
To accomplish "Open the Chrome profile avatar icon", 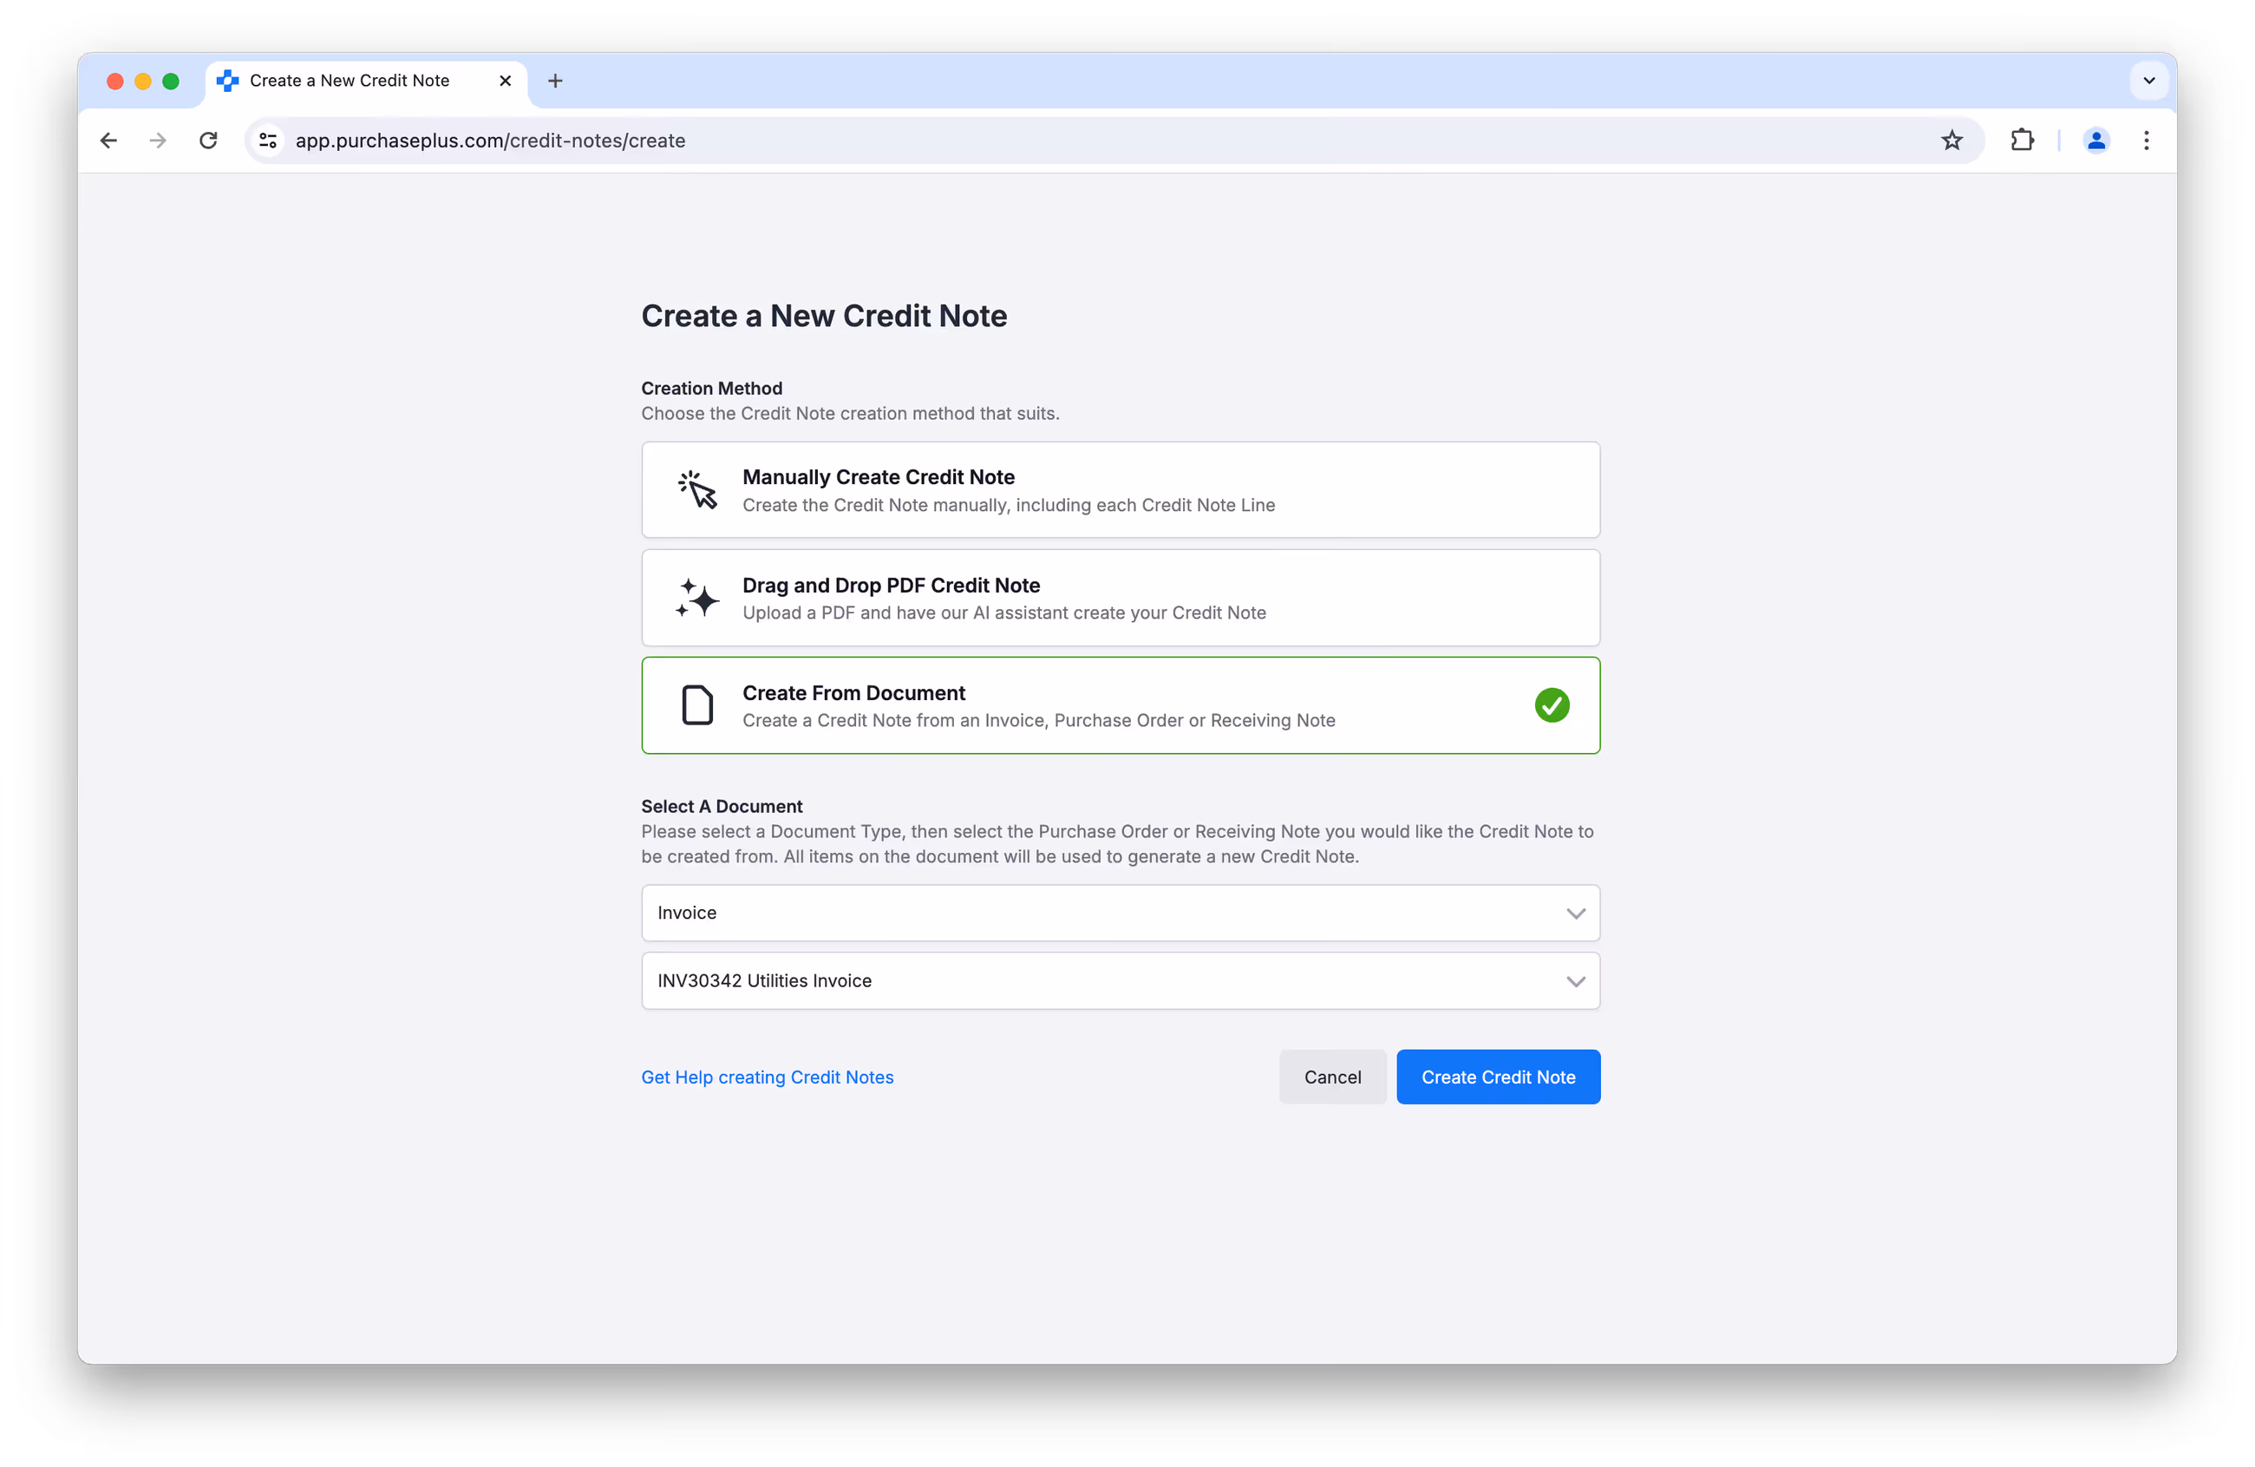I will [x=2095, y=141].
